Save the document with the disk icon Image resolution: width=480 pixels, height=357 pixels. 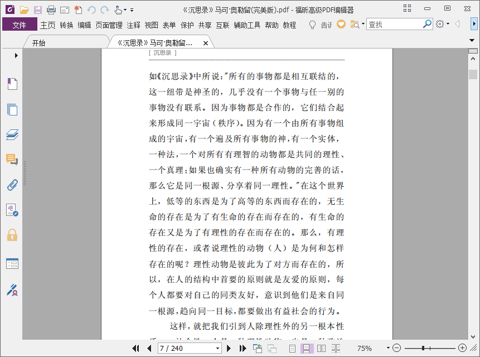[38, 10]
